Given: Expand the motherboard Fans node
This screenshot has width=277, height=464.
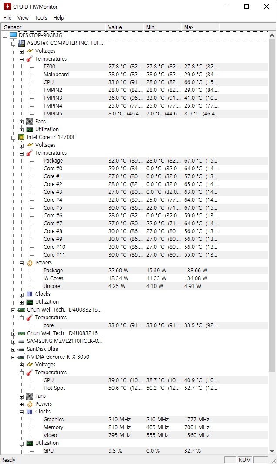Looking at the screenshot, I should coord(22,122).
